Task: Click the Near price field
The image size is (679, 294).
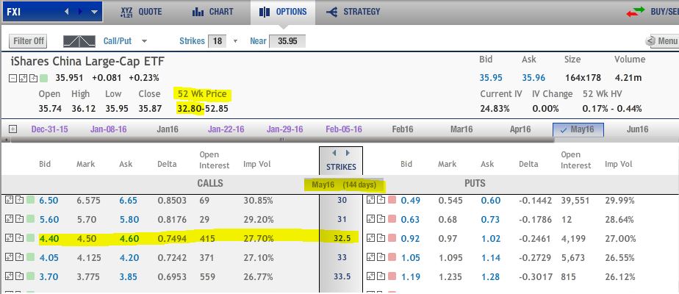Action: tap(287, 41)
